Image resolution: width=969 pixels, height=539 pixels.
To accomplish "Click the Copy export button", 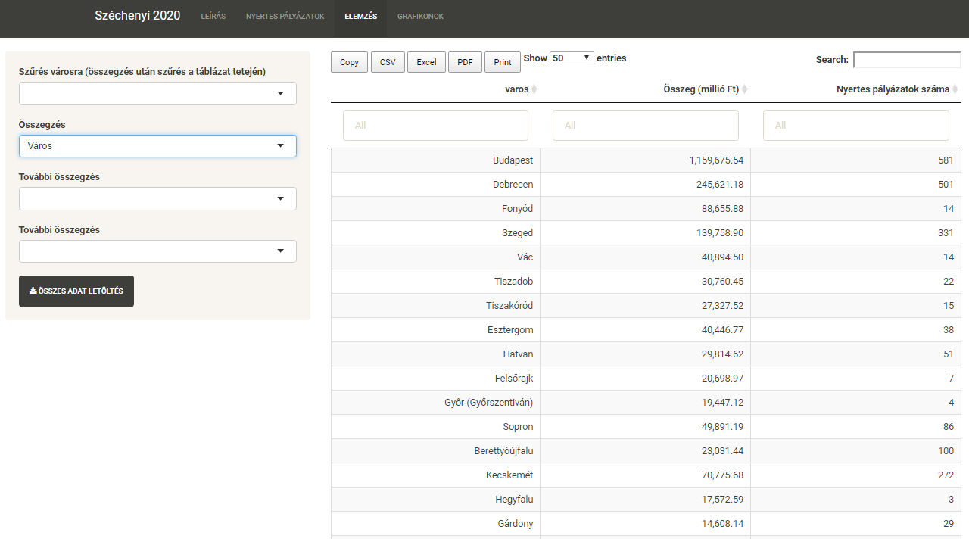I will [x=349, y=62].
